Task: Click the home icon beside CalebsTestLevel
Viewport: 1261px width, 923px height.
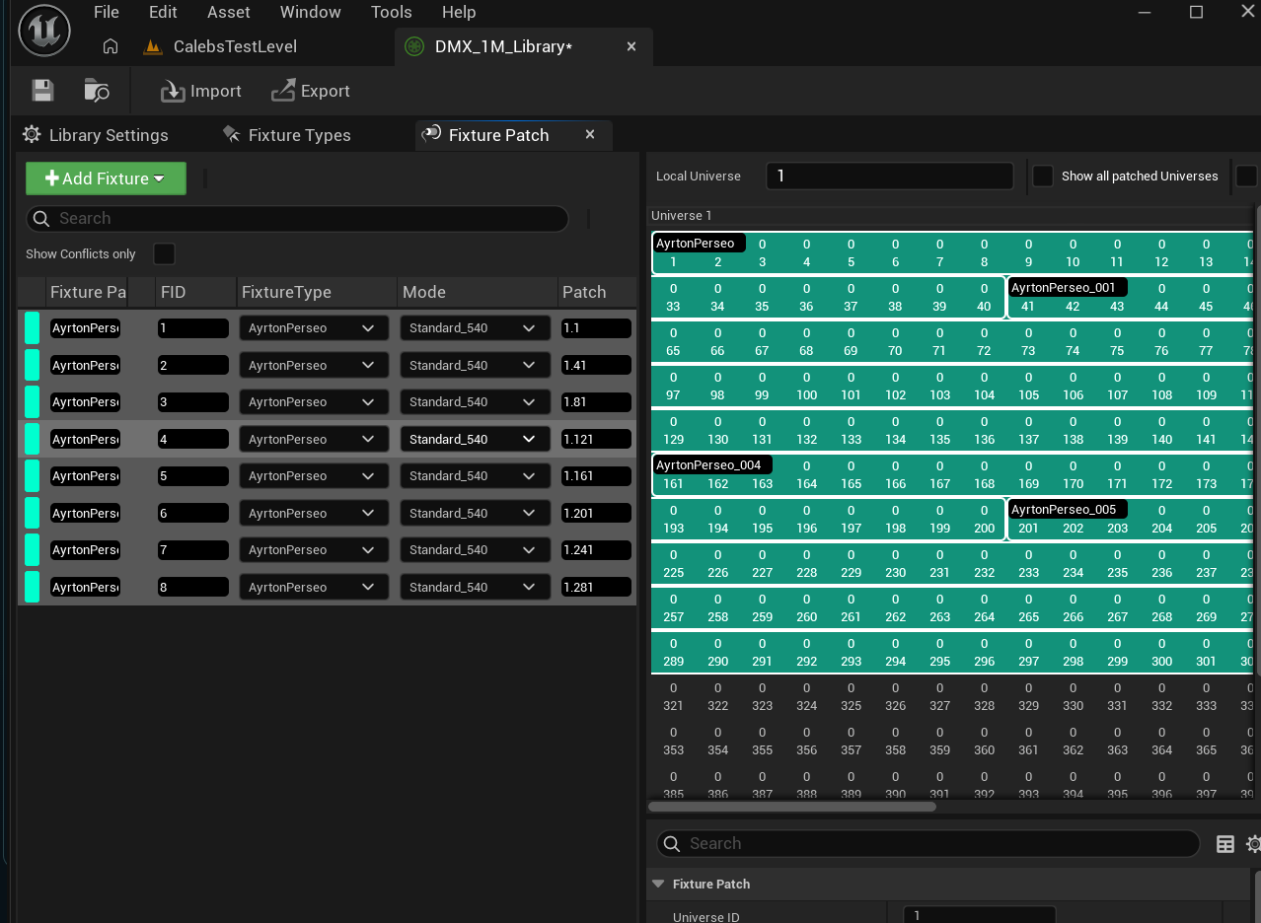Action: point(111,46)
